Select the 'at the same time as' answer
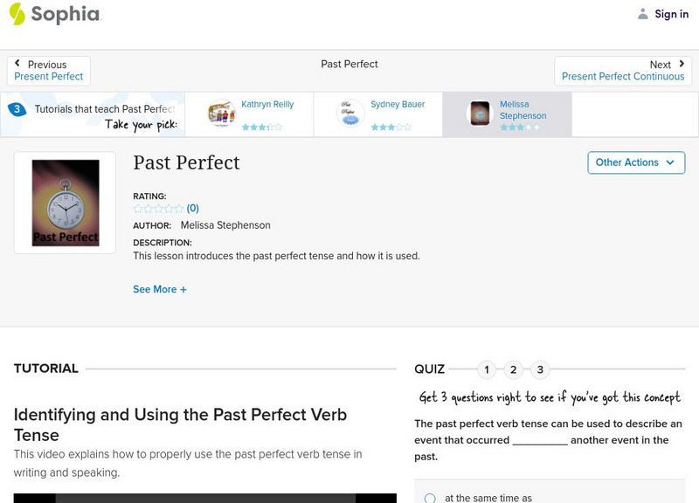 click(x=430, y=498)
